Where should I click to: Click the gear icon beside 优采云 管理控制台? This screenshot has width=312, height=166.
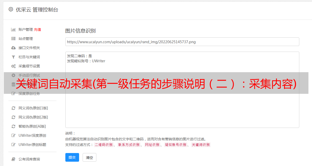[11, 9]
